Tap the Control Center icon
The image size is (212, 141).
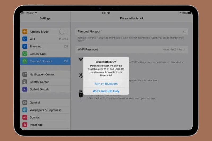pos(25,82)
